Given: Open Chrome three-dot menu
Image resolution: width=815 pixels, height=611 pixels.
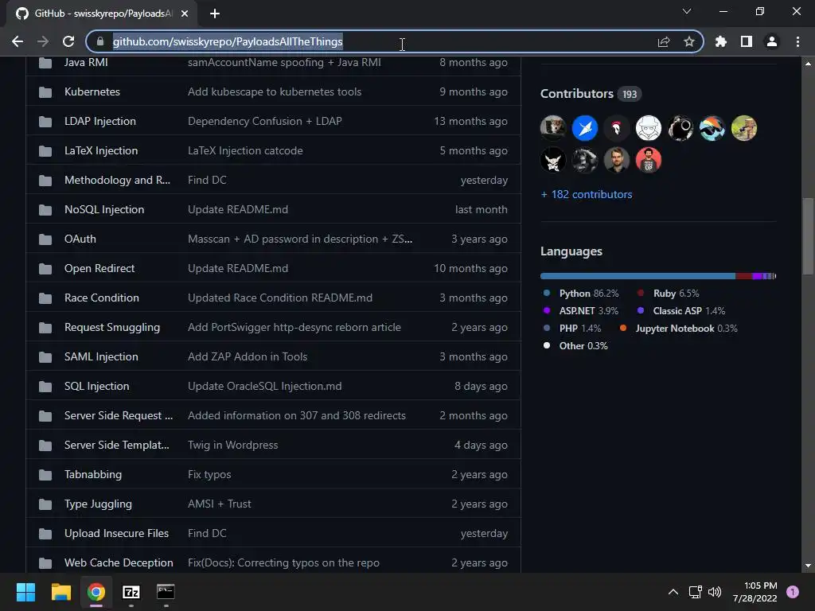Looking at the screenshot, I should [x=797, y=41].
